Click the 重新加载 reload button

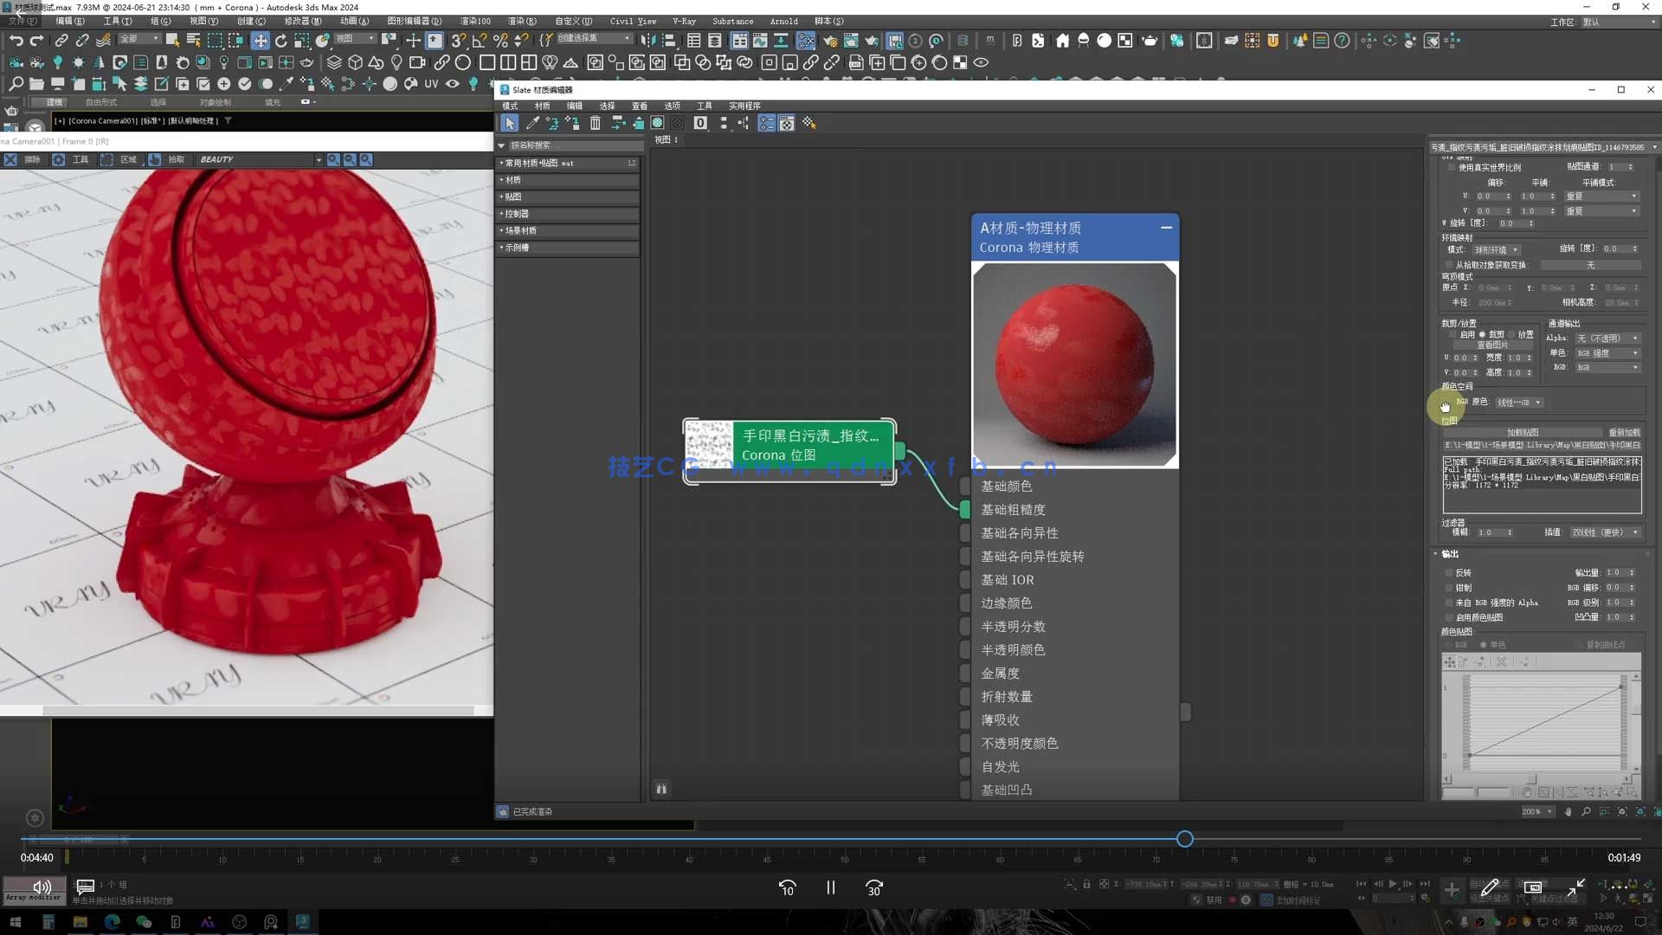pyautogui.click(x=1624, y=432)
